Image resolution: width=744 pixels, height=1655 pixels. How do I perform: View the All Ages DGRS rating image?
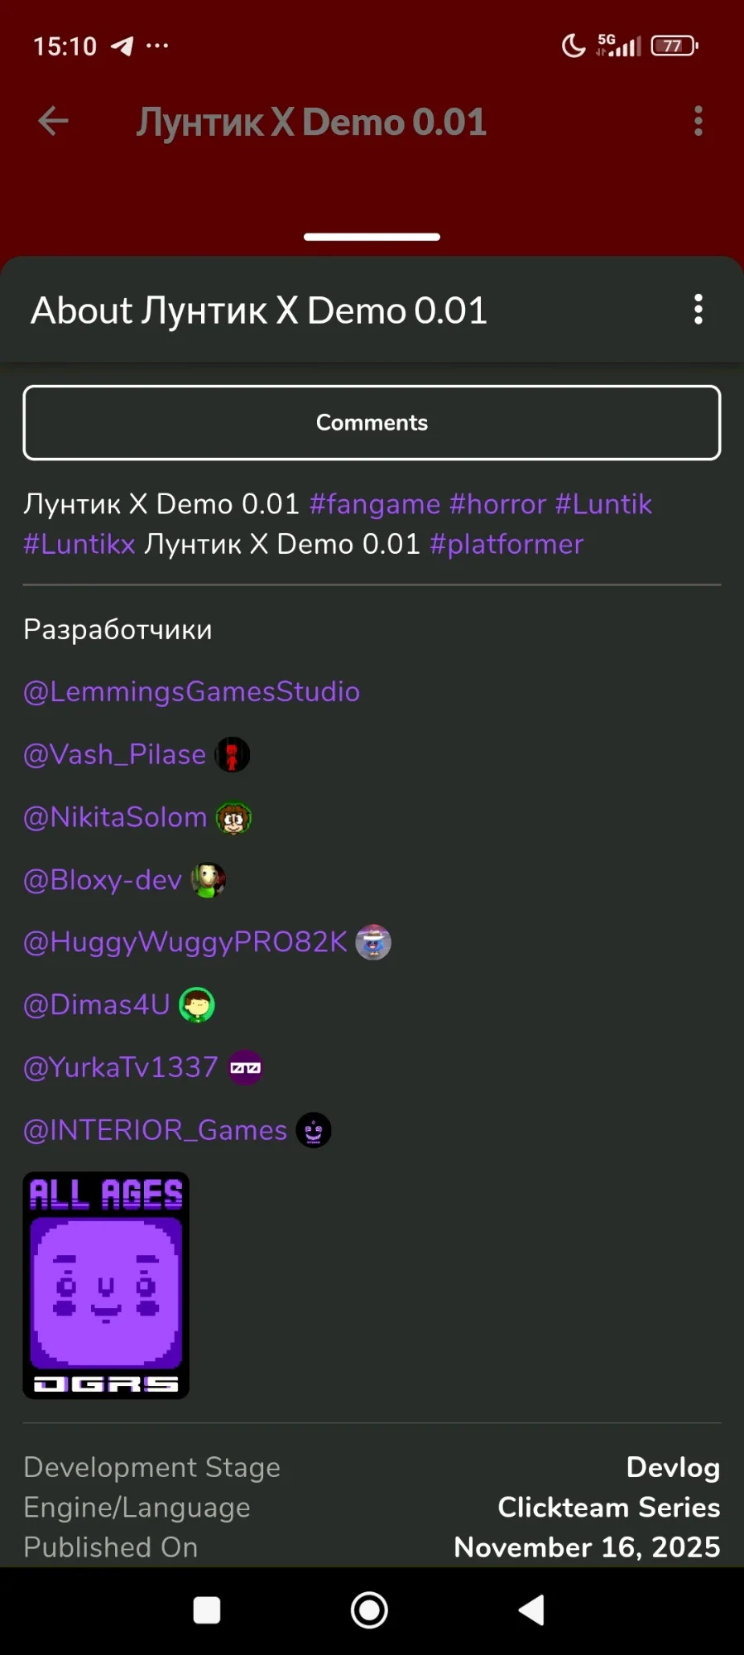(106, 1285)
